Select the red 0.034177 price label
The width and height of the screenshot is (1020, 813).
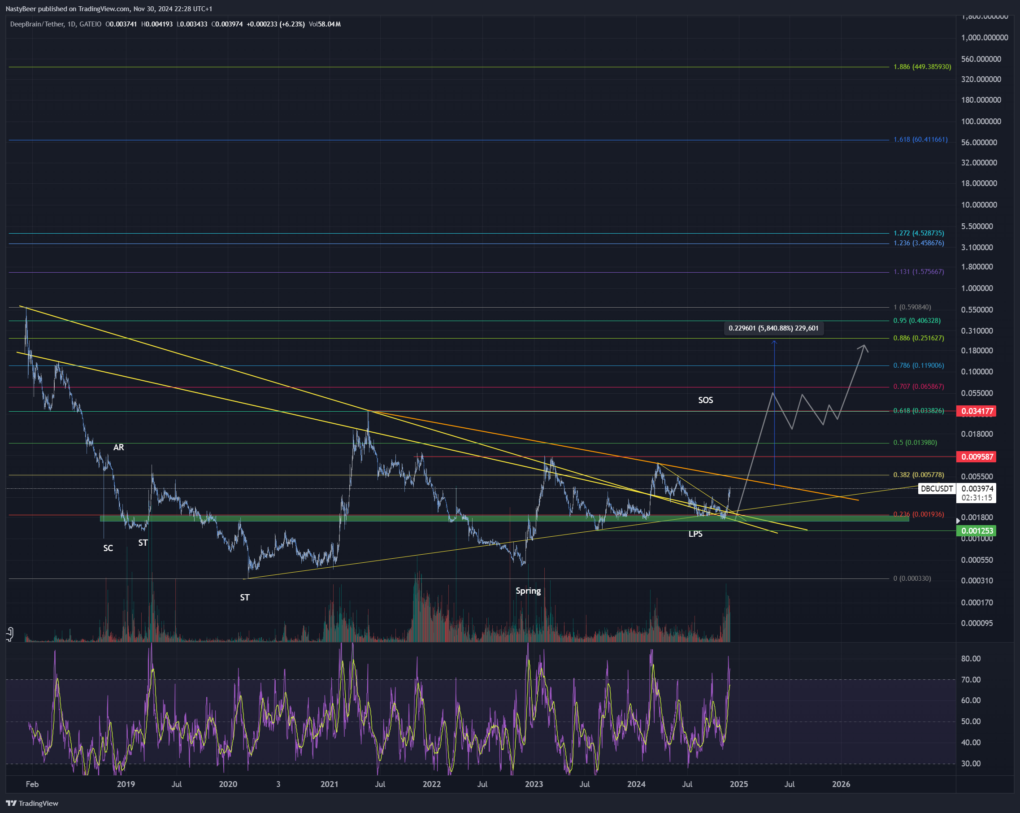click(x=976, y=411)
